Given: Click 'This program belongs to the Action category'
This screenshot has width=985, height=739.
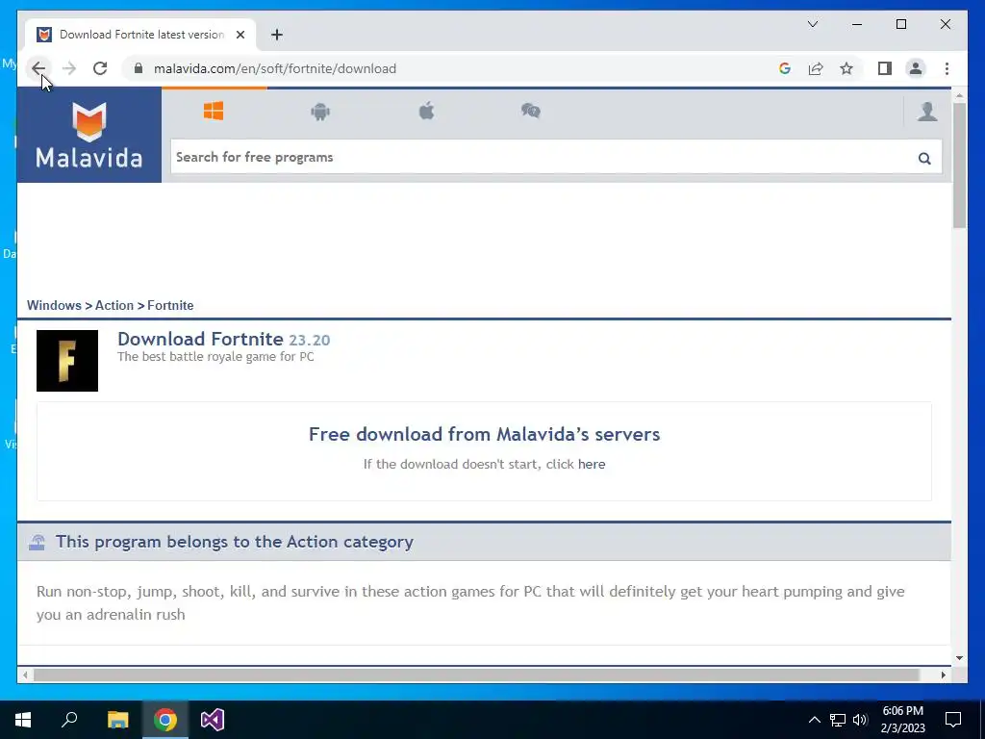Looking at the screenshot, I should click(235, 542).
